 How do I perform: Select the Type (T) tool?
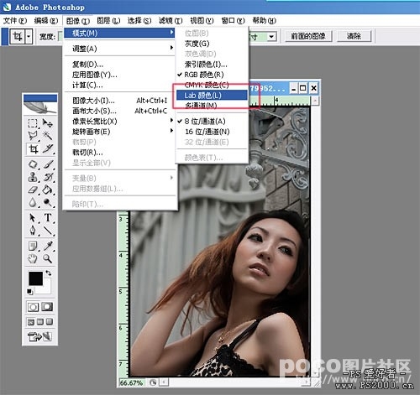tap(48, 217)
